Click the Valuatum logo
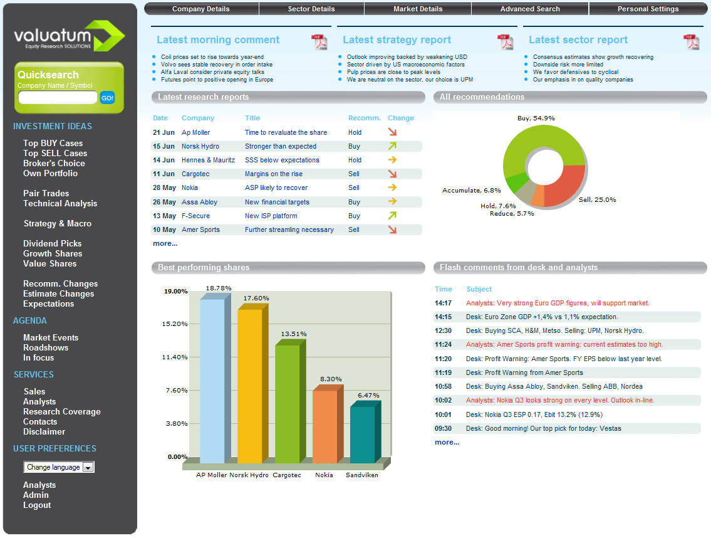The image size is (711, 538). [70, 36]
